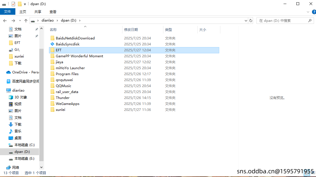Screen dimensions: 316x177
Task: Refresh the dpan (D:) folder view
Action: 251,20
